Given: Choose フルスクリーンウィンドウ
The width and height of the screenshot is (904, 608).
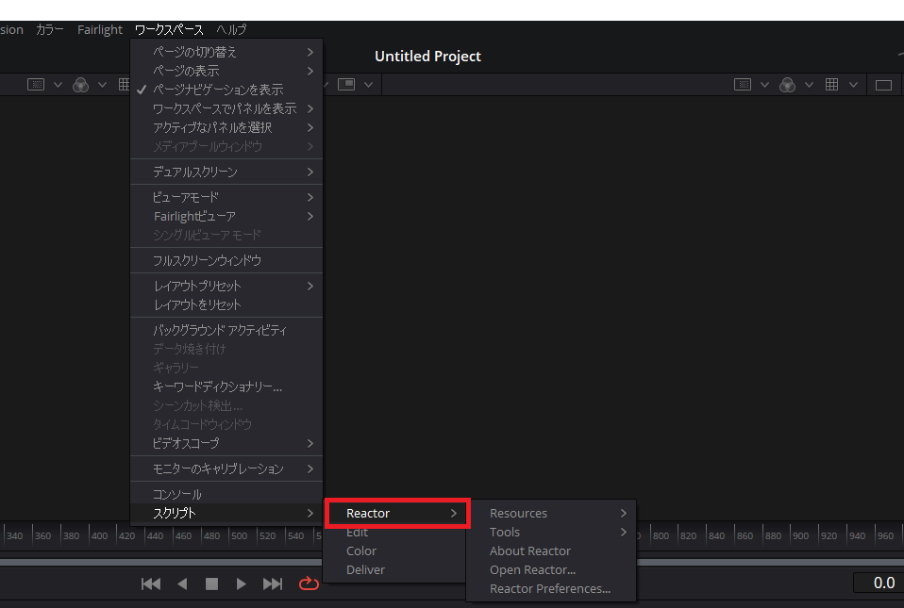Looking at the screenshot, I should (x=226, y=261).
